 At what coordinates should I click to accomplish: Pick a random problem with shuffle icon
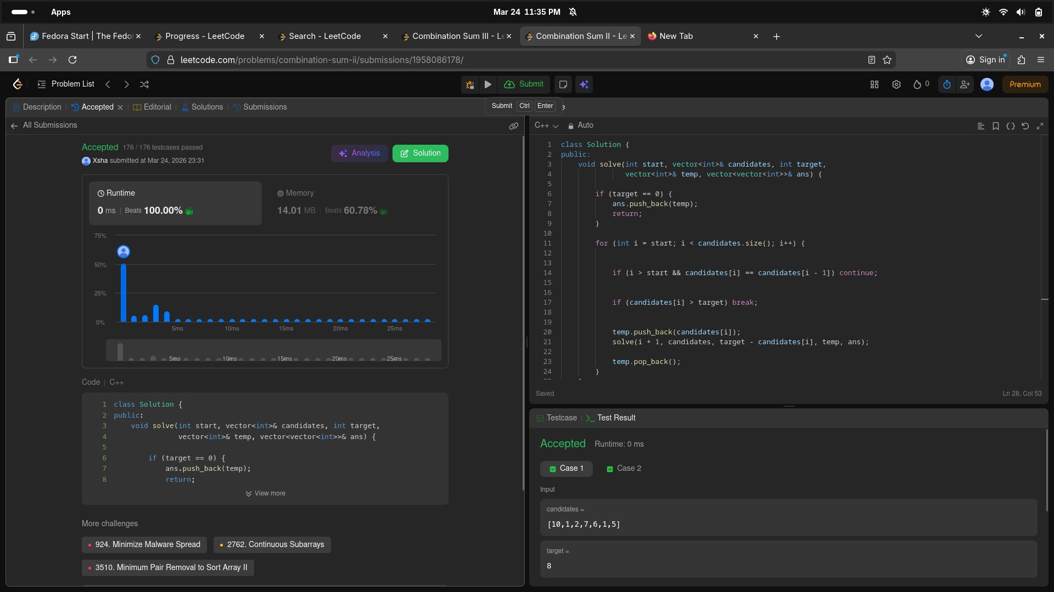pyautogui.click(x=144, y=84)
